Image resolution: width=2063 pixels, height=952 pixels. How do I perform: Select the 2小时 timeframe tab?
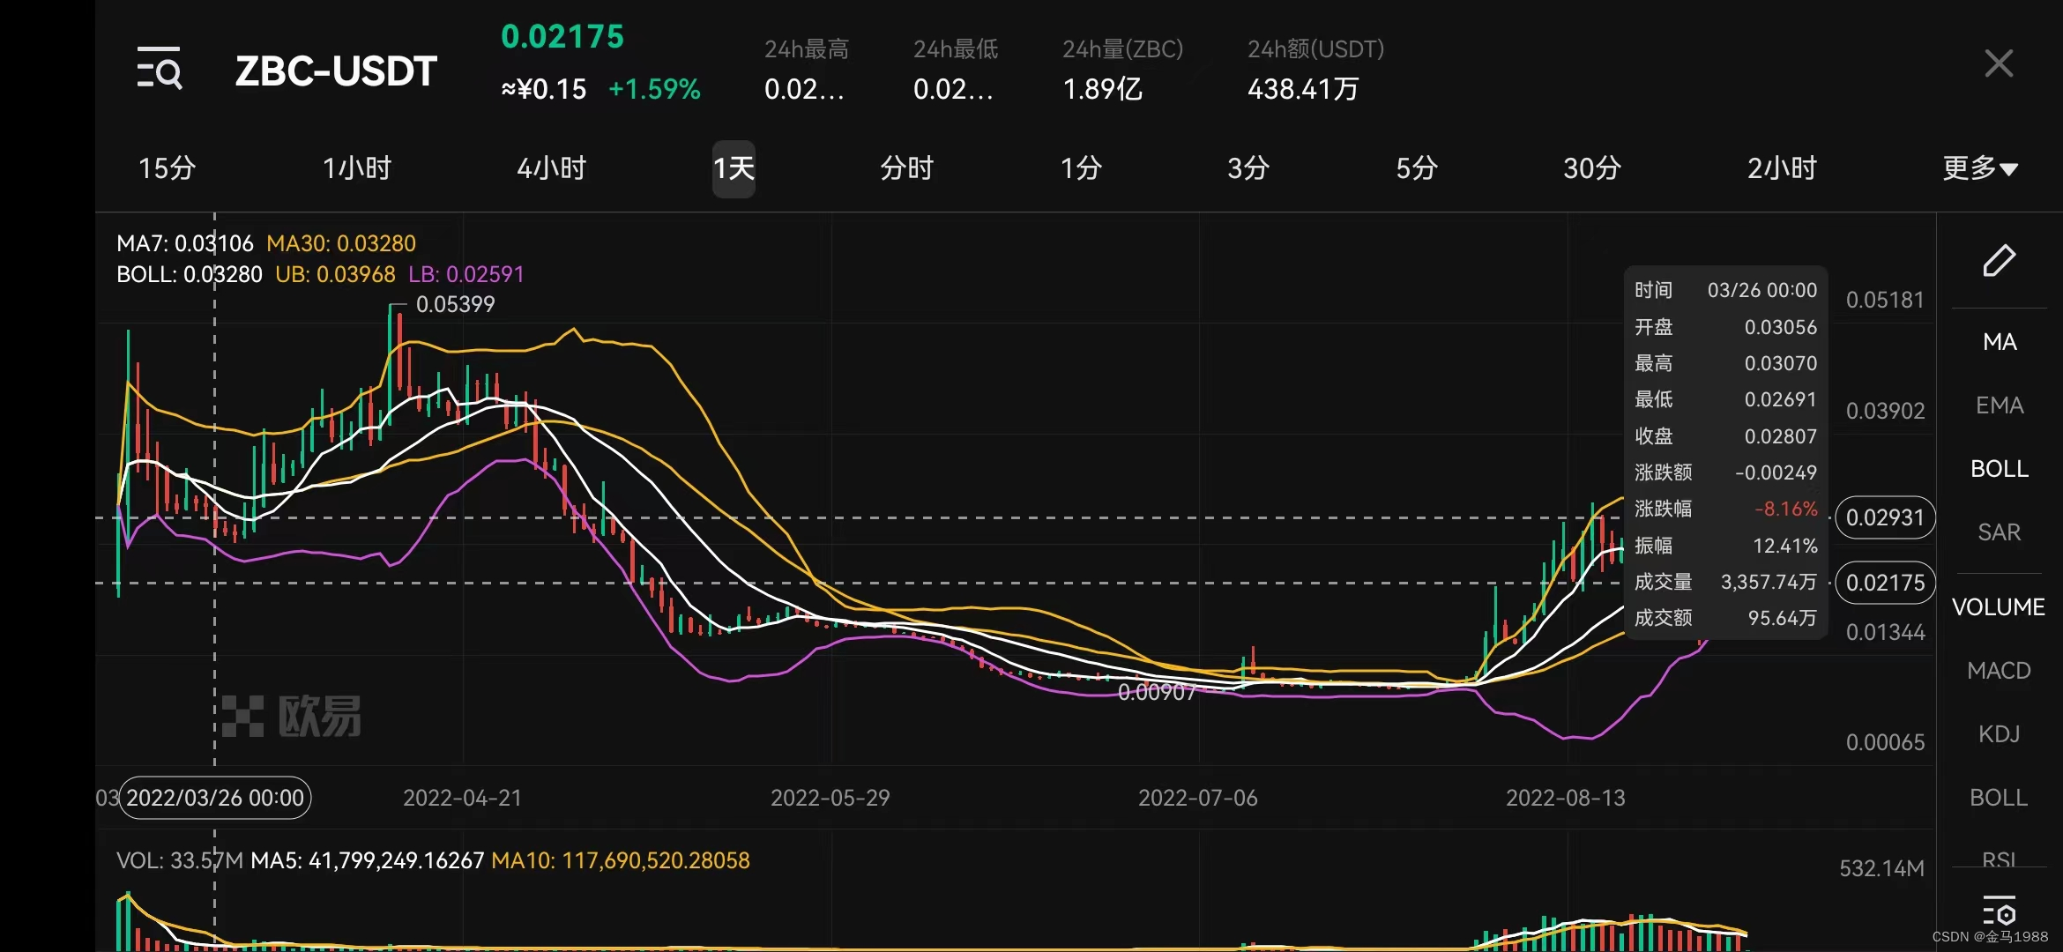point(1782,168)
